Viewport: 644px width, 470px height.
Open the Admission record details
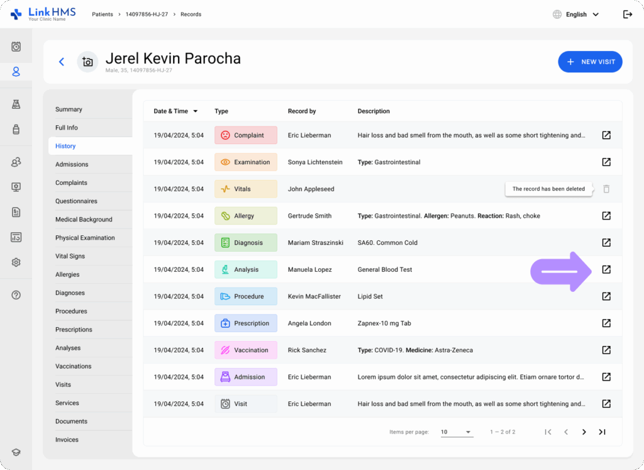[606, 377]
